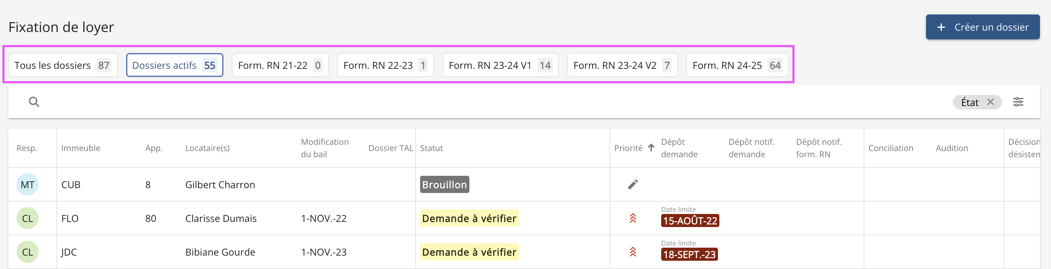Screen dimensions: 1051x269
Task: Open the Form. RN 21-22 tab
Action: point(280,65)
